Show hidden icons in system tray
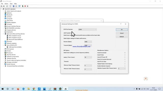 134,89
